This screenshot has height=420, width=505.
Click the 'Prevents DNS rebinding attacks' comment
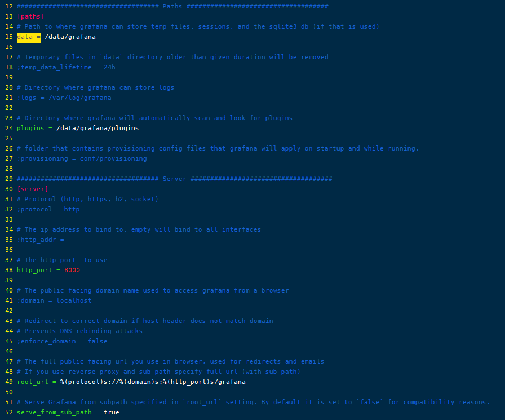[x=80, y=331]
